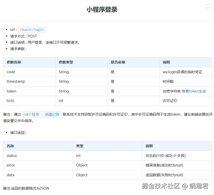
Task: Click the 许可证ID description cell
Action: point(185,101)
